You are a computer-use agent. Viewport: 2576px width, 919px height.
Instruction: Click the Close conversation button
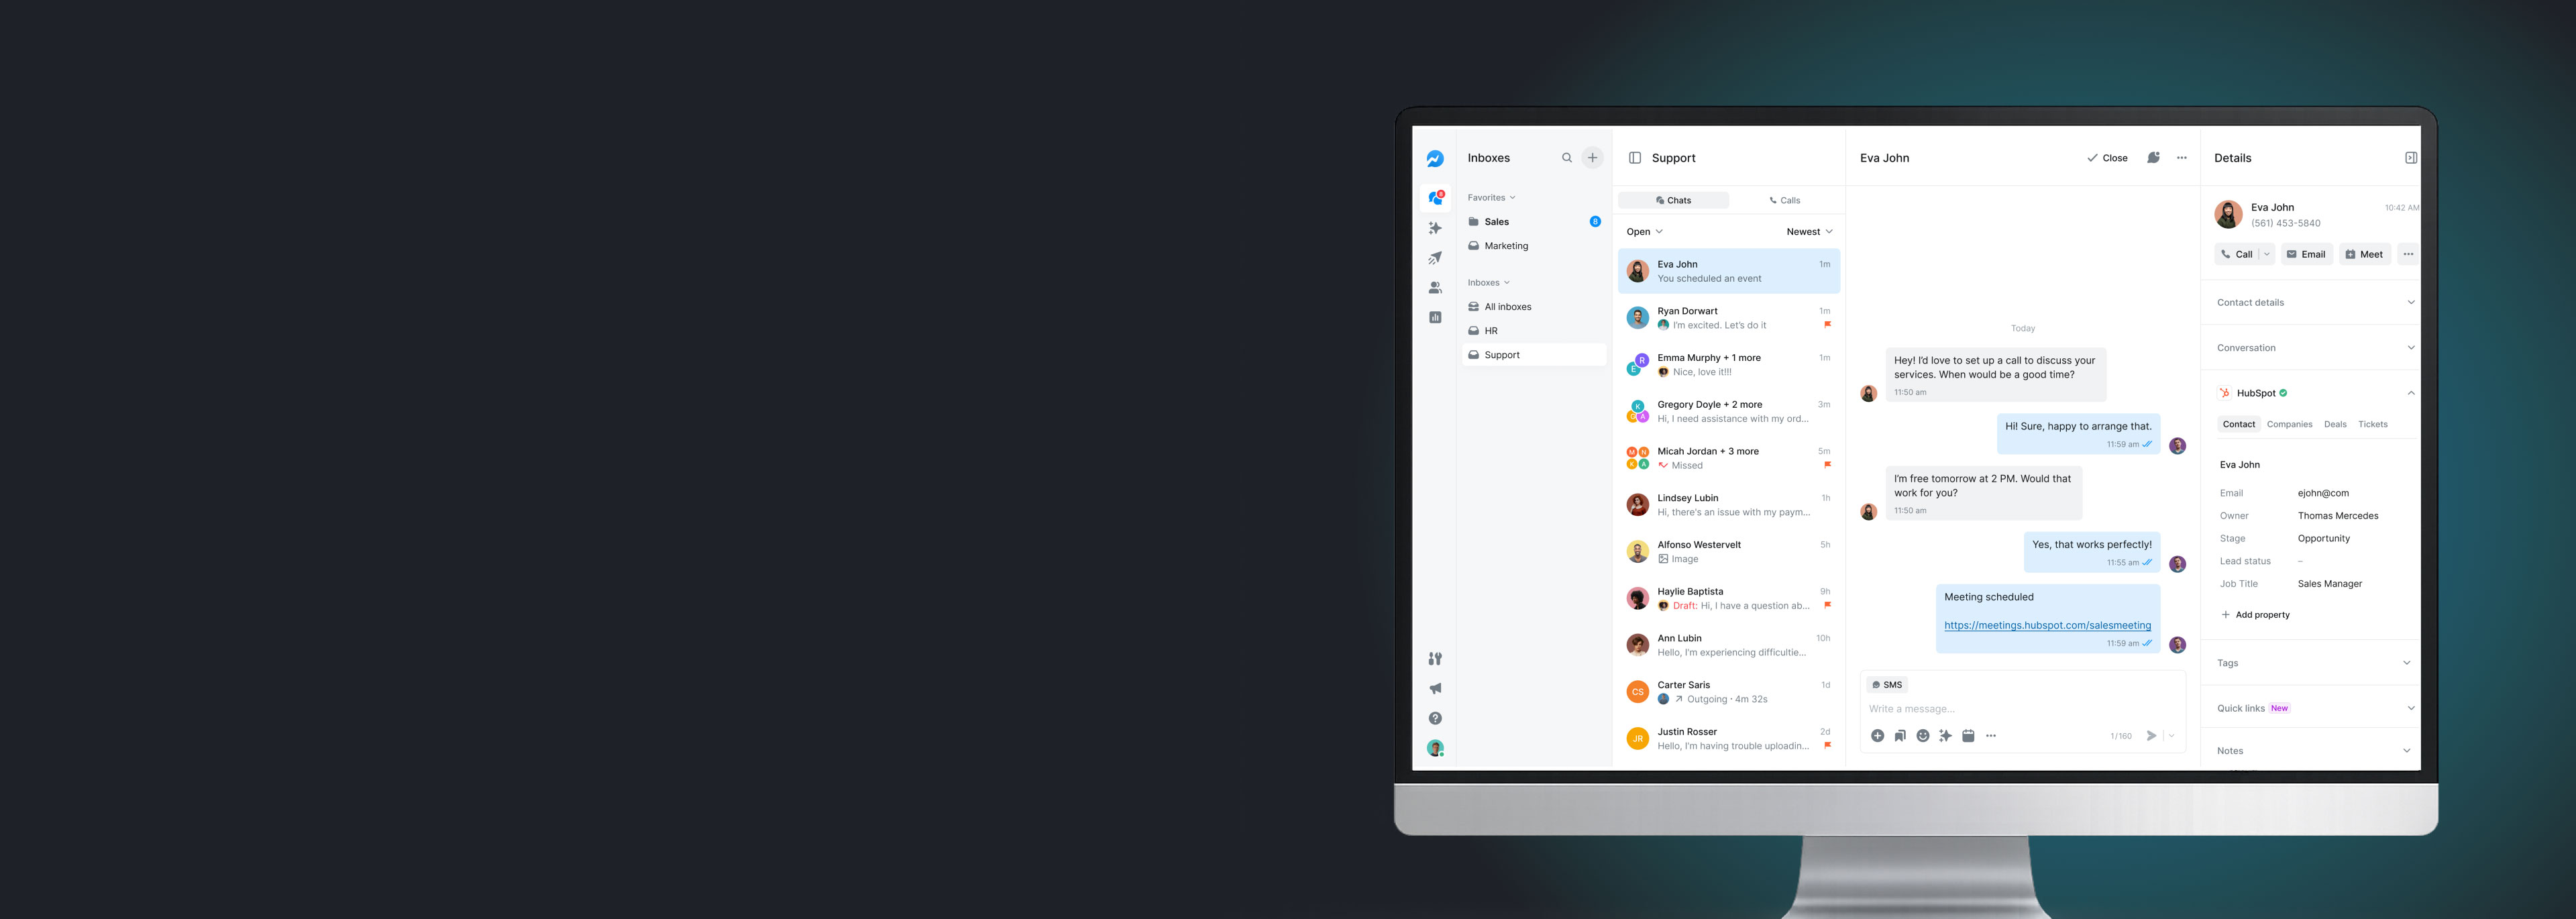click(x=2107, y=158)
